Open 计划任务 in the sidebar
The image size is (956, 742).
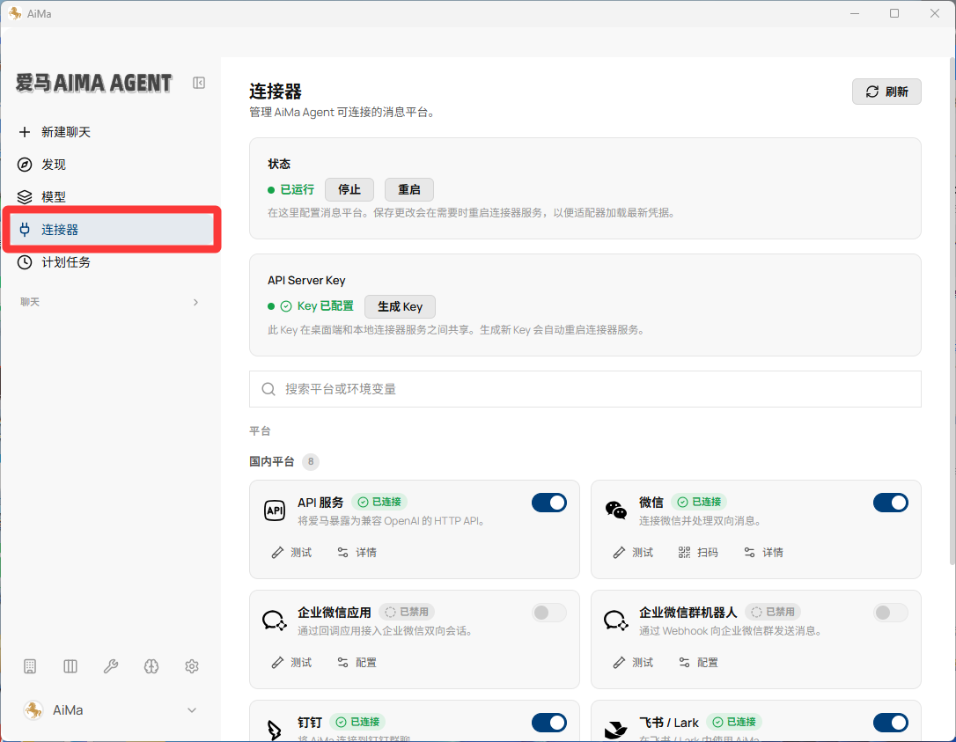[110, 262]
